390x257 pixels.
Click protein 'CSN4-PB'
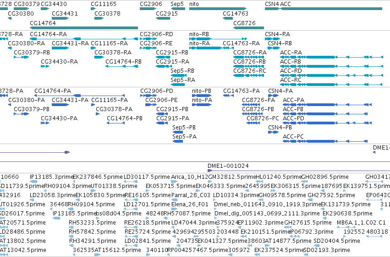[x=280, y=127]
